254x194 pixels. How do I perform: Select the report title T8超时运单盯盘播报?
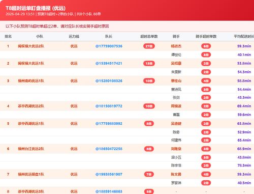pos(36,8)
